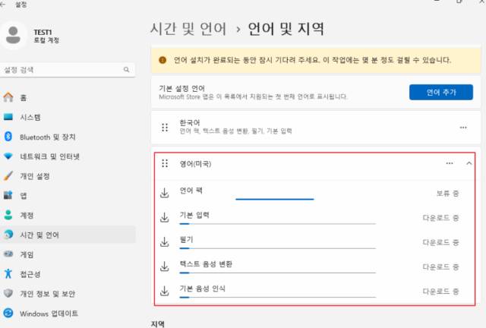Click drag handle for 한국어
This screenshot has height=328, width=486.
point(165,127)
